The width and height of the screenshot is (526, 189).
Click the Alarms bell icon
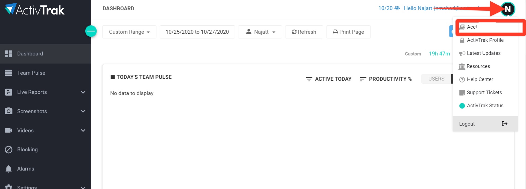[x=9, y=169]
